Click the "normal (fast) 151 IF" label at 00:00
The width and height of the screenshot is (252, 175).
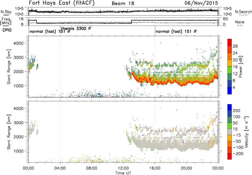(x=50, y=31)
